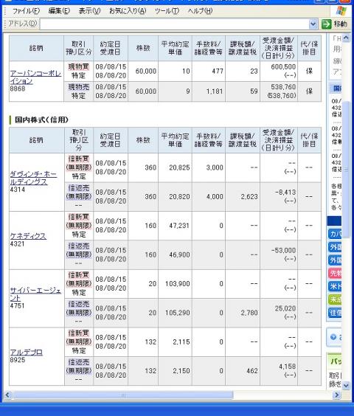This screenshot has width=354, height=416.
Task: Click the pink 先物 sidebar button
Action: click(x=335, y=273)
